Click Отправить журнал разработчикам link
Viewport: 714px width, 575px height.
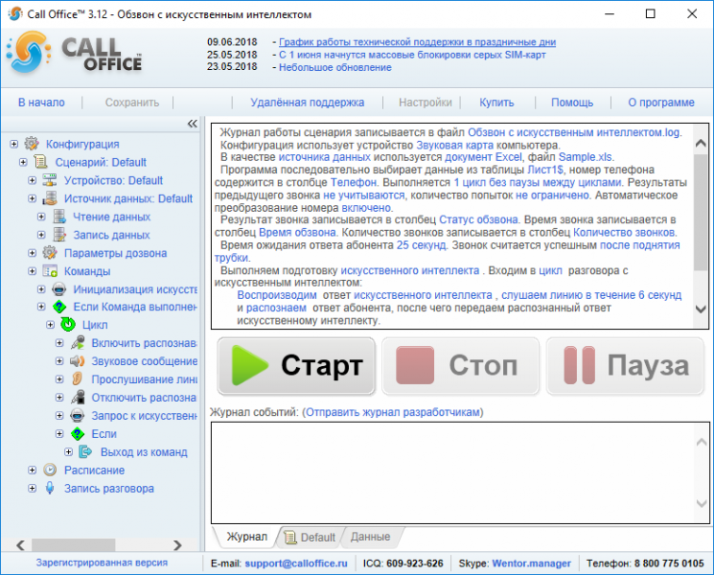click(x=393, y=412)
